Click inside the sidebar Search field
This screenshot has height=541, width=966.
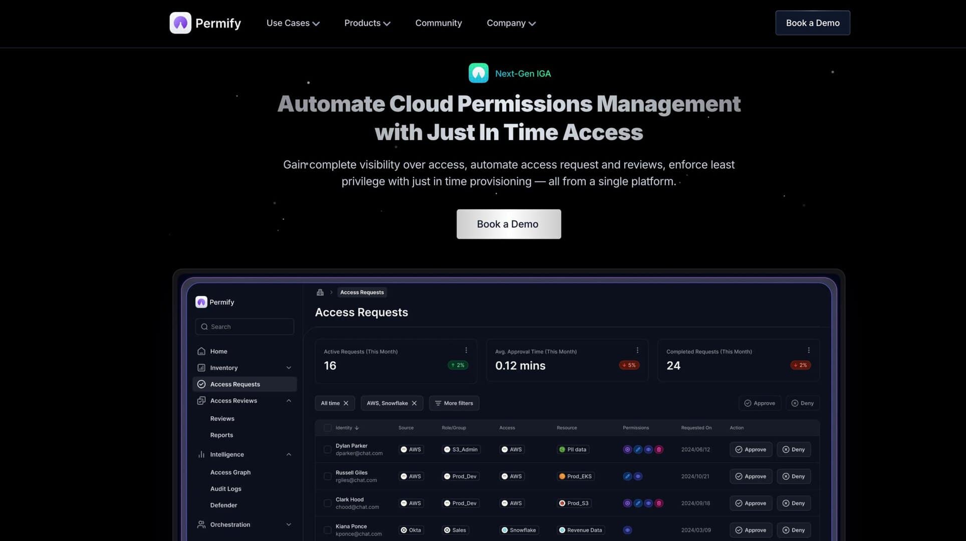[x=245, y=327]
